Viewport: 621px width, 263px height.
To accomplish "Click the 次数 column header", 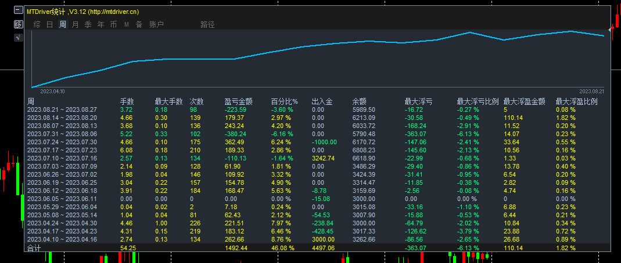I will point(196,101).
